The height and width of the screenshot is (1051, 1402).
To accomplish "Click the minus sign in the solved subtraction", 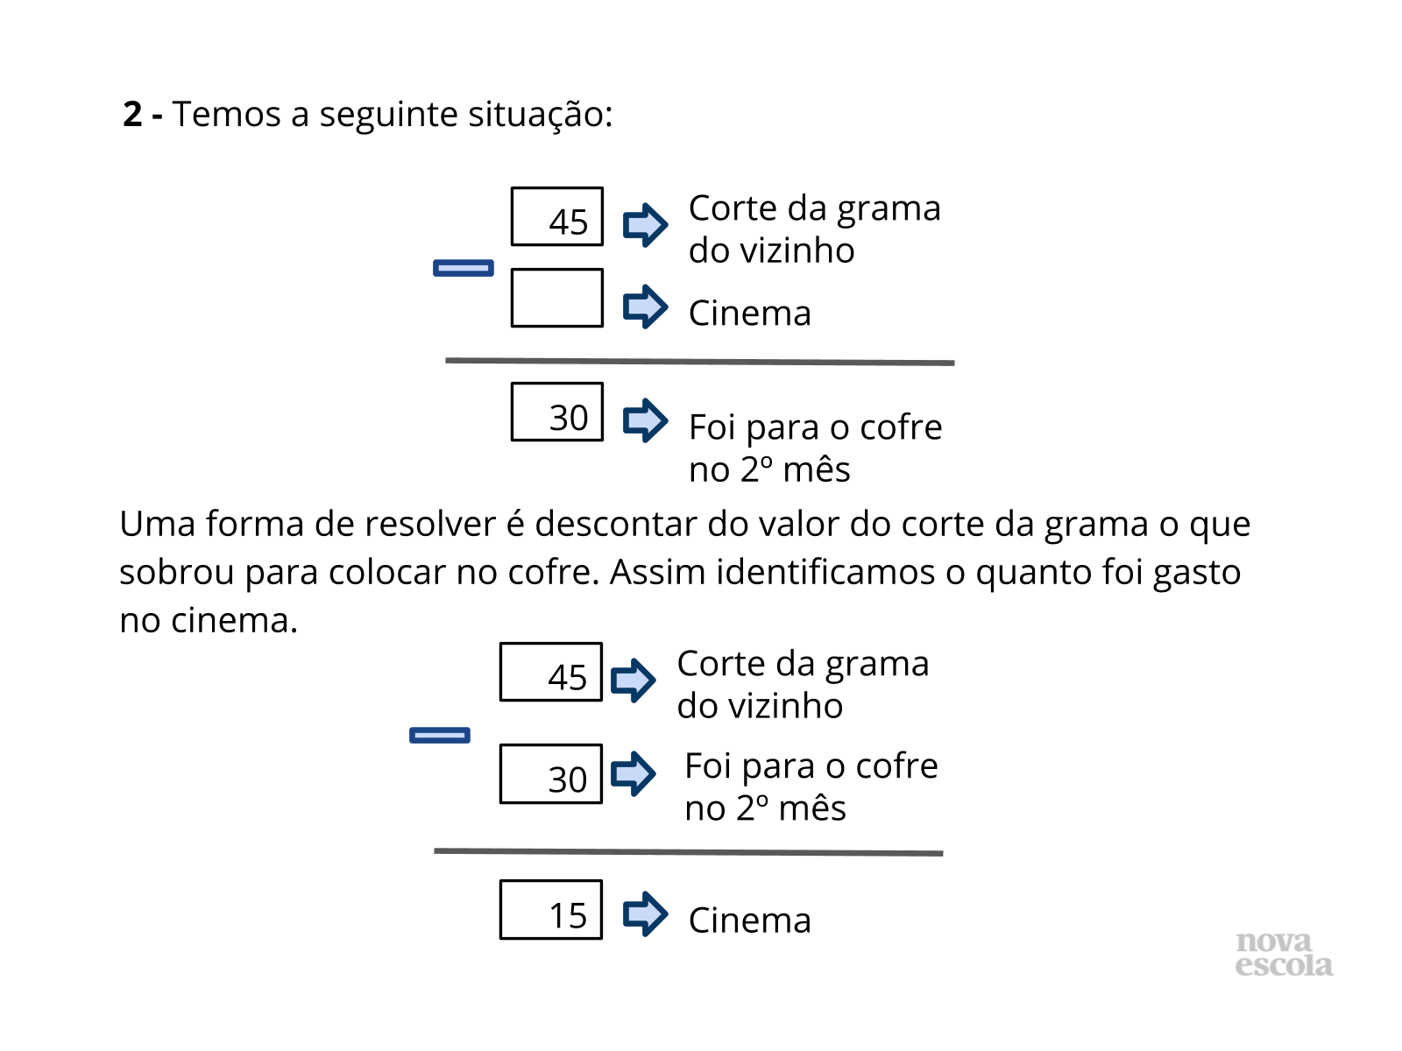I will click(x=440, y=735).
